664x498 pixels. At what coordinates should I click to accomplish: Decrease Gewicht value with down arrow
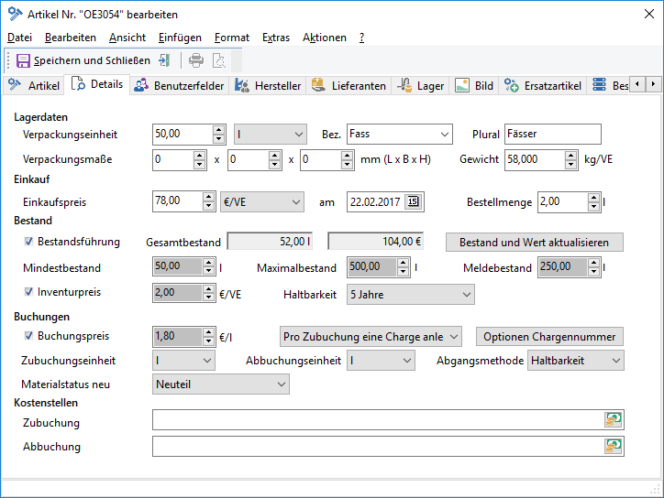click(570, 164)
